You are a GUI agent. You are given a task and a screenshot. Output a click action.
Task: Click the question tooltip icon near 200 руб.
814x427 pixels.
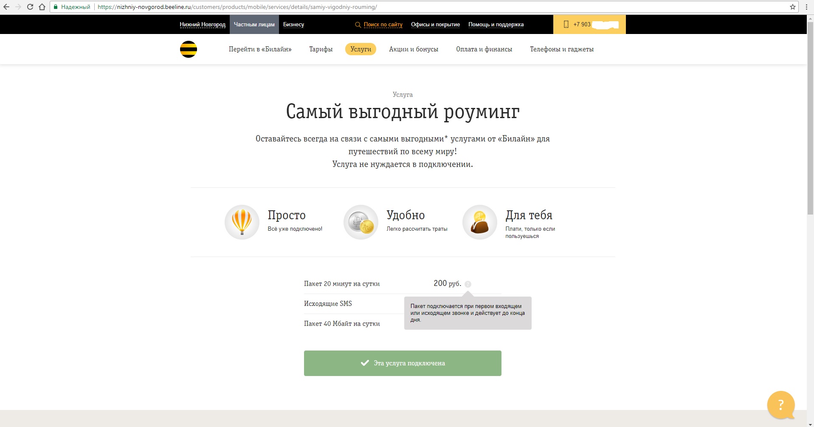coord(468,284)
